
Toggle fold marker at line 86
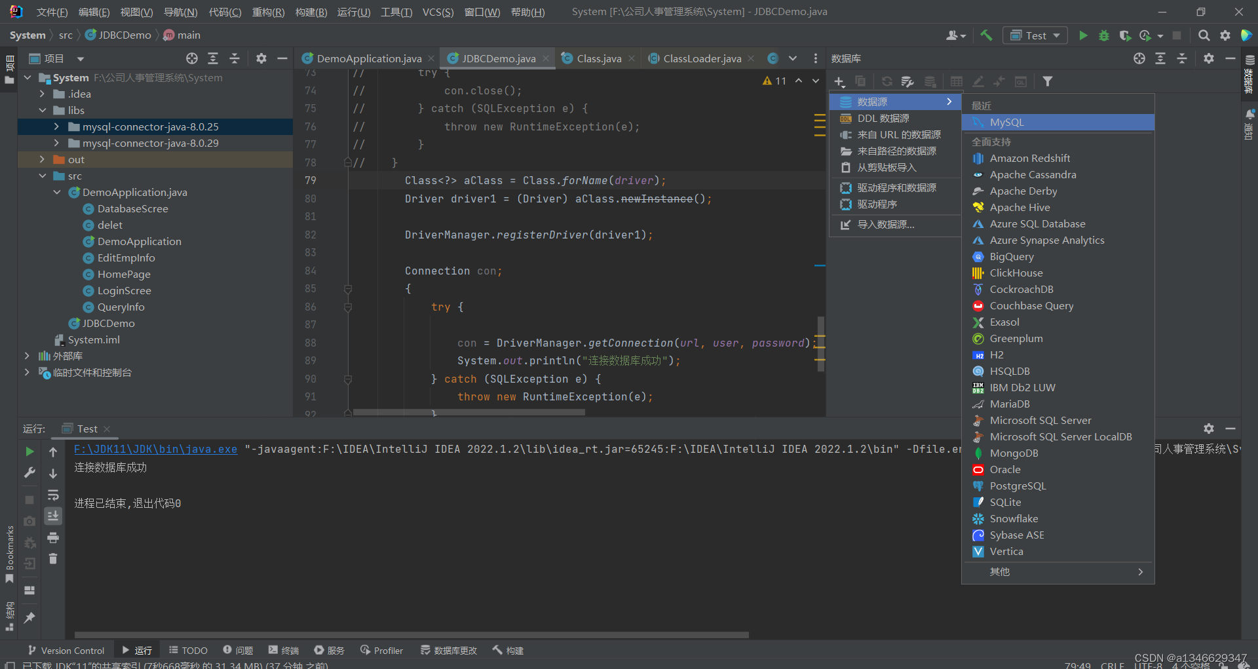(x=348, y=307)
